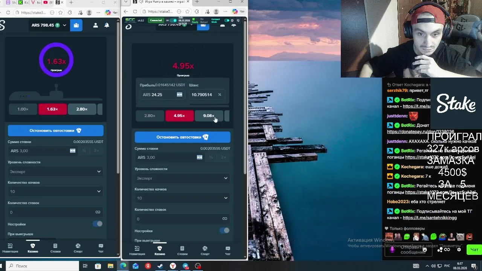The height and width of the screenshot is (271, 482).
Task: Open pump count dropdown in right window
Action: click(x=183, y=198)
